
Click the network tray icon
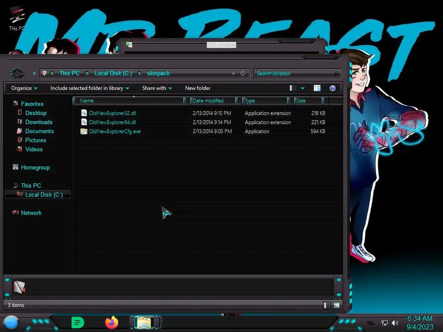[384, 322]
